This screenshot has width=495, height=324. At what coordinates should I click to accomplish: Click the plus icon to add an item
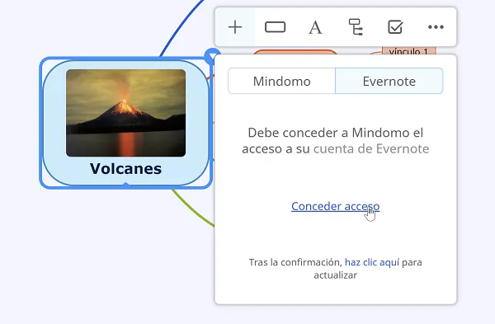coord(235,27)
